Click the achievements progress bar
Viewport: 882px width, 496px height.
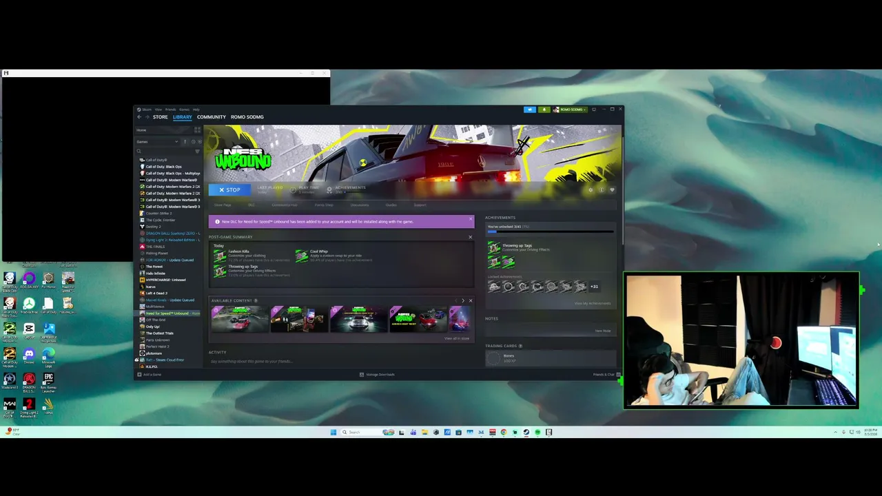550,231
